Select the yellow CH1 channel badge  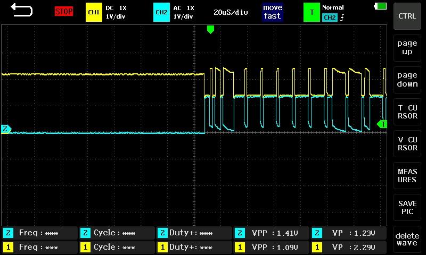pyautogui.click(x=94, y=12)
